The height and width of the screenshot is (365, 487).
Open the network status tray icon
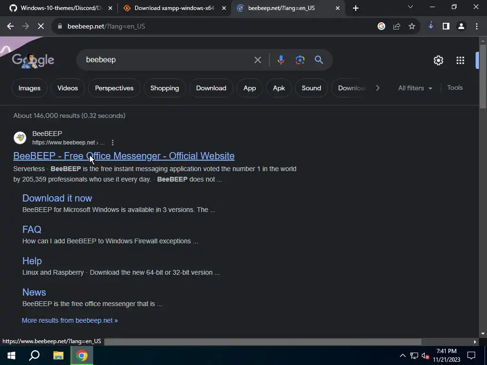tap(414, 355)
